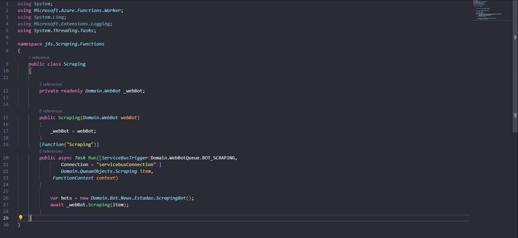The width and height of the screenshot is (518, 238).
Task: Click the Function("Scraping") attribute on line 19
Action: click(x=69, y=144)
